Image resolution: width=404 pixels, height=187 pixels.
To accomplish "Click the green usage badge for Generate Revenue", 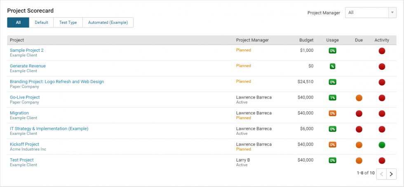I will (332, 67).
